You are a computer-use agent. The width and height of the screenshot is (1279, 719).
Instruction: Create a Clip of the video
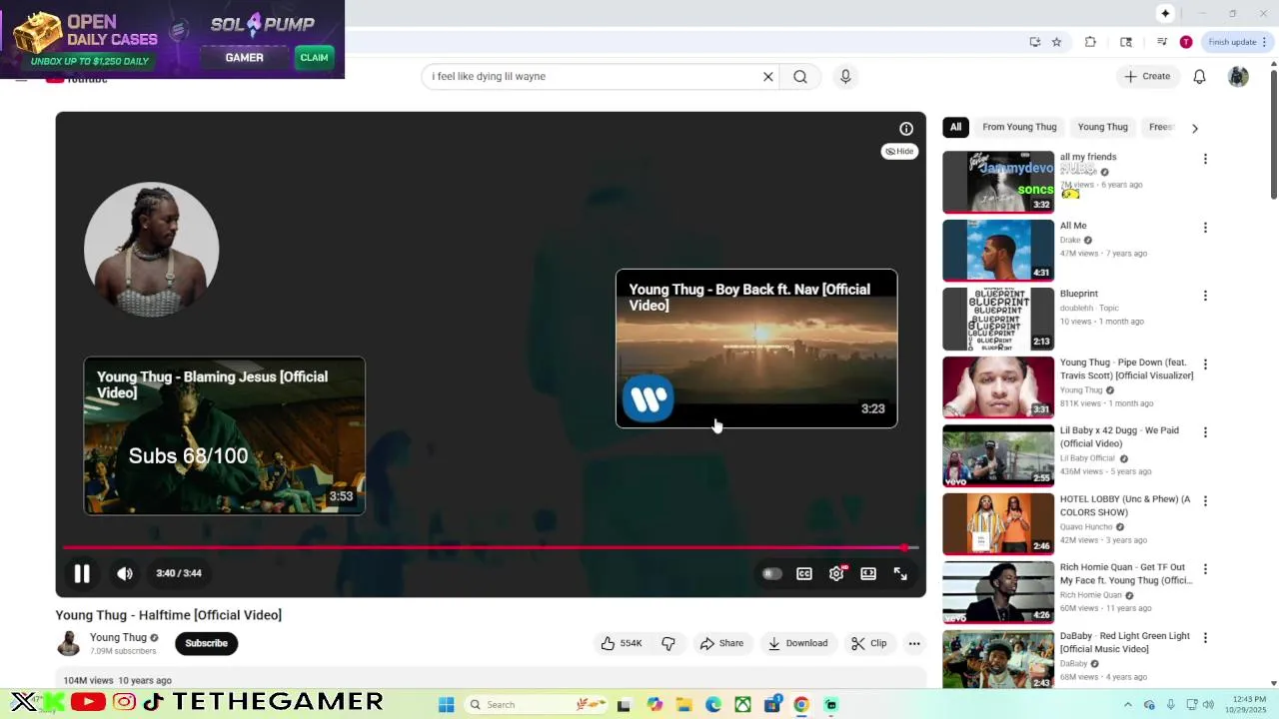point(869,643)
